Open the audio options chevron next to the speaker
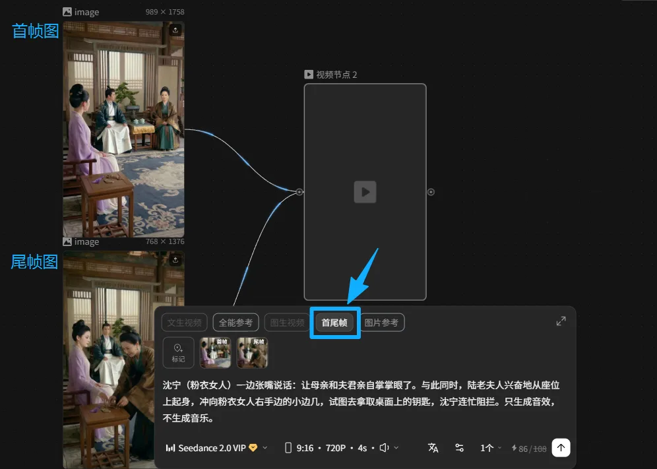The width and height of the screenshot is (657, 469). pos(396,448)
